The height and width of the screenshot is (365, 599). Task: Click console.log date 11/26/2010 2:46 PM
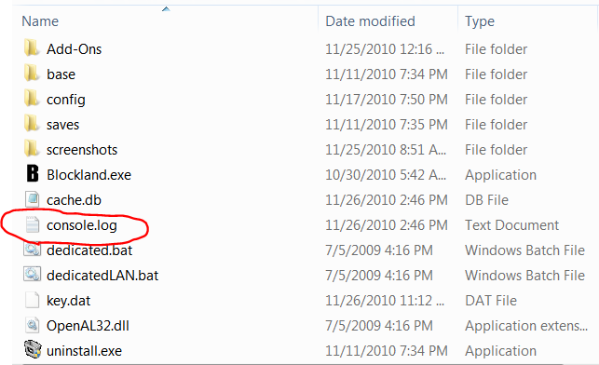pyautogui.click(x=387, y=225)
